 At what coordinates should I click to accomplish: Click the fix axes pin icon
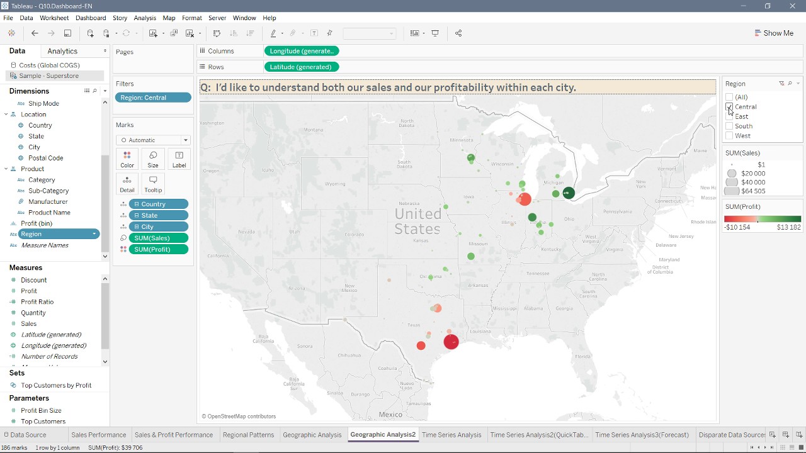(329, 33)
